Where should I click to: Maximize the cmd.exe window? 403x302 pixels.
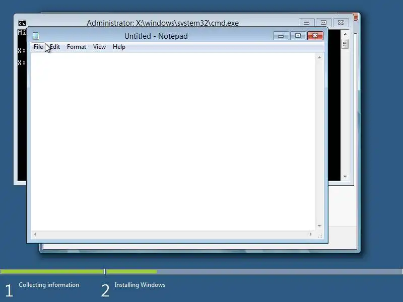pos(323,23)
